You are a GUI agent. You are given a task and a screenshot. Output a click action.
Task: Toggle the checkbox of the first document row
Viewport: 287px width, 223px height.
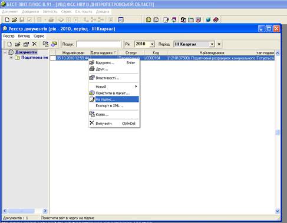(53, 58)
